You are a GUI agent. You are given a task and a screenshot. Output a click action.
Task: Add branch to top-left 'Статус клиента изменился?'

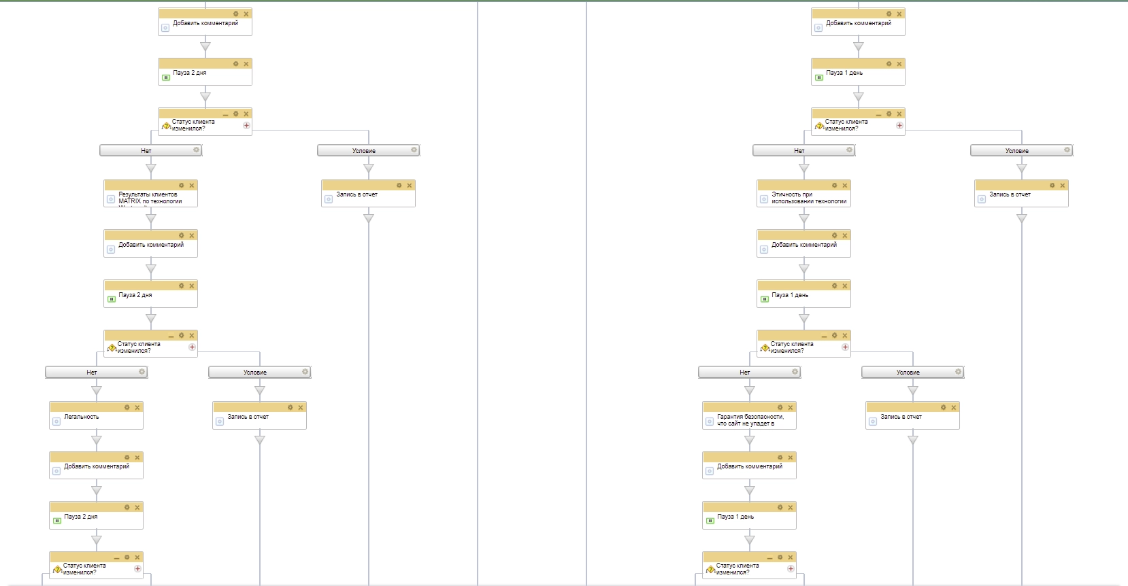click(x=246, y=125)
